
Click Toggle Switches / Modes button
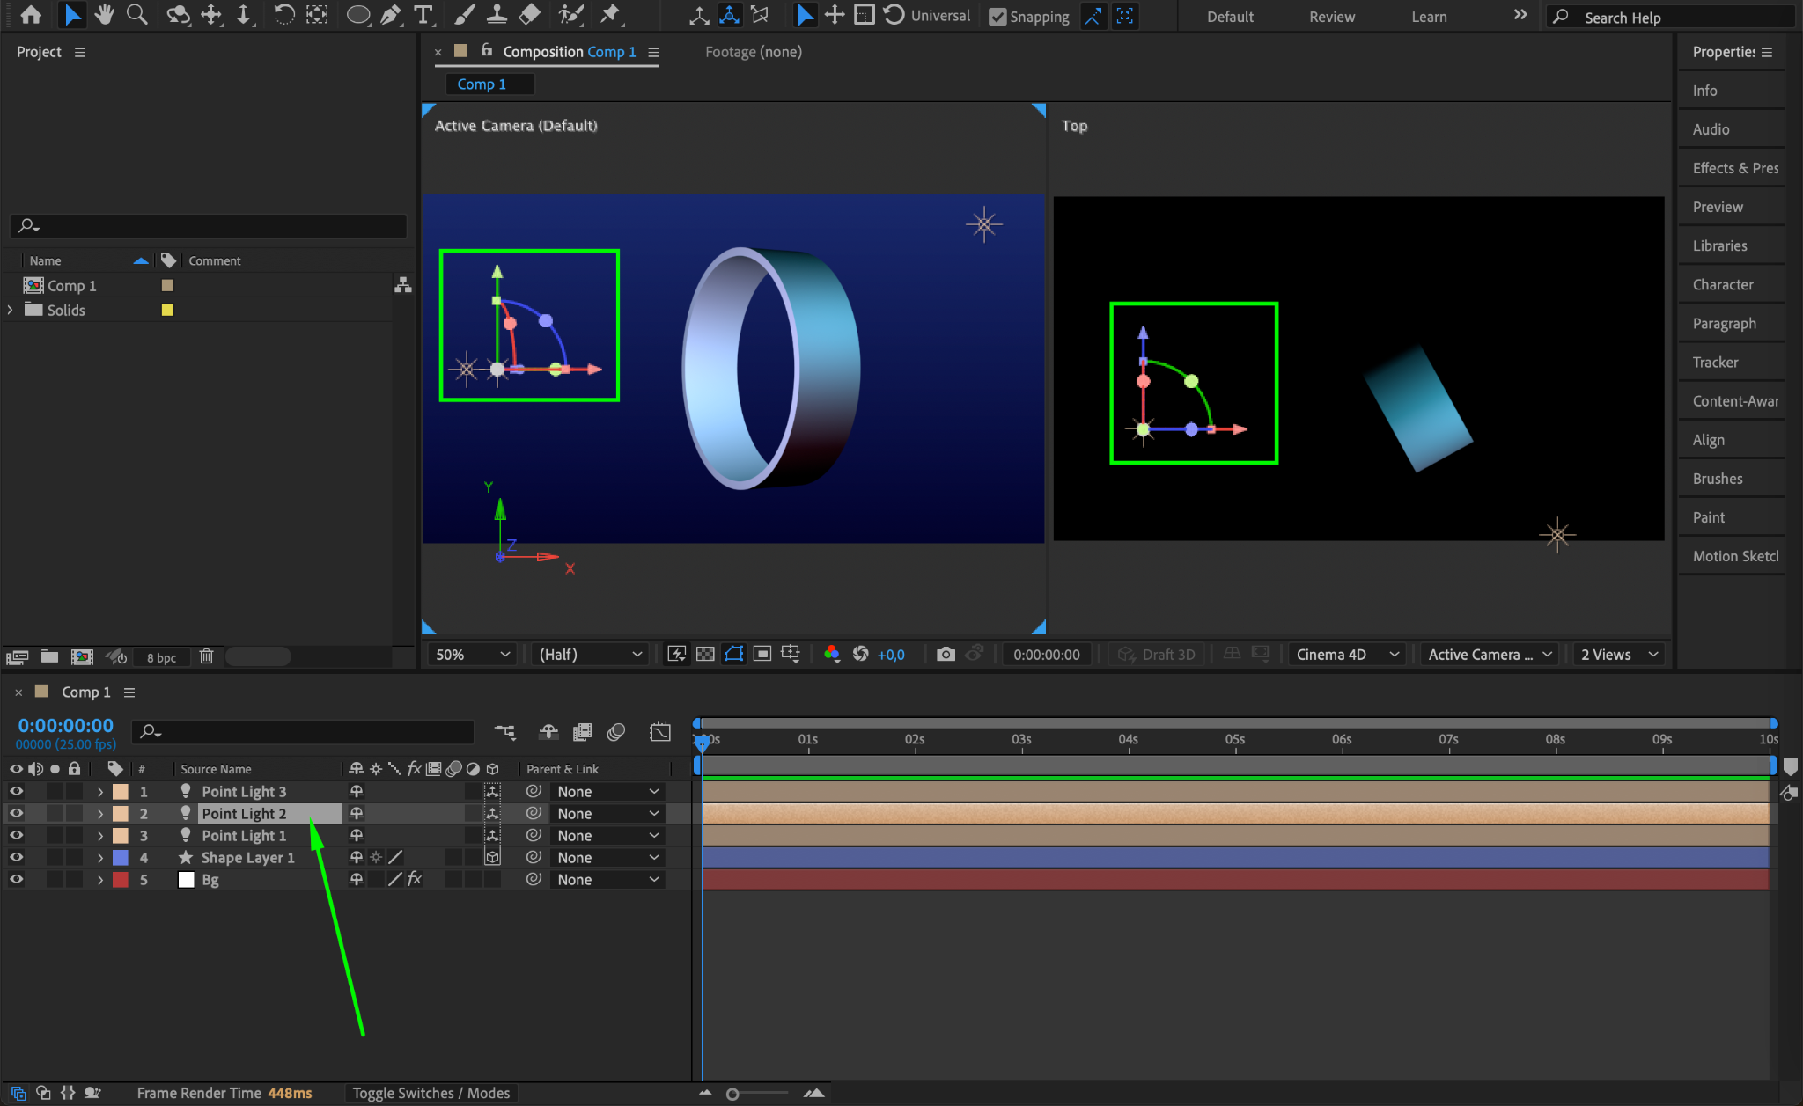(x=431, y=1093)
